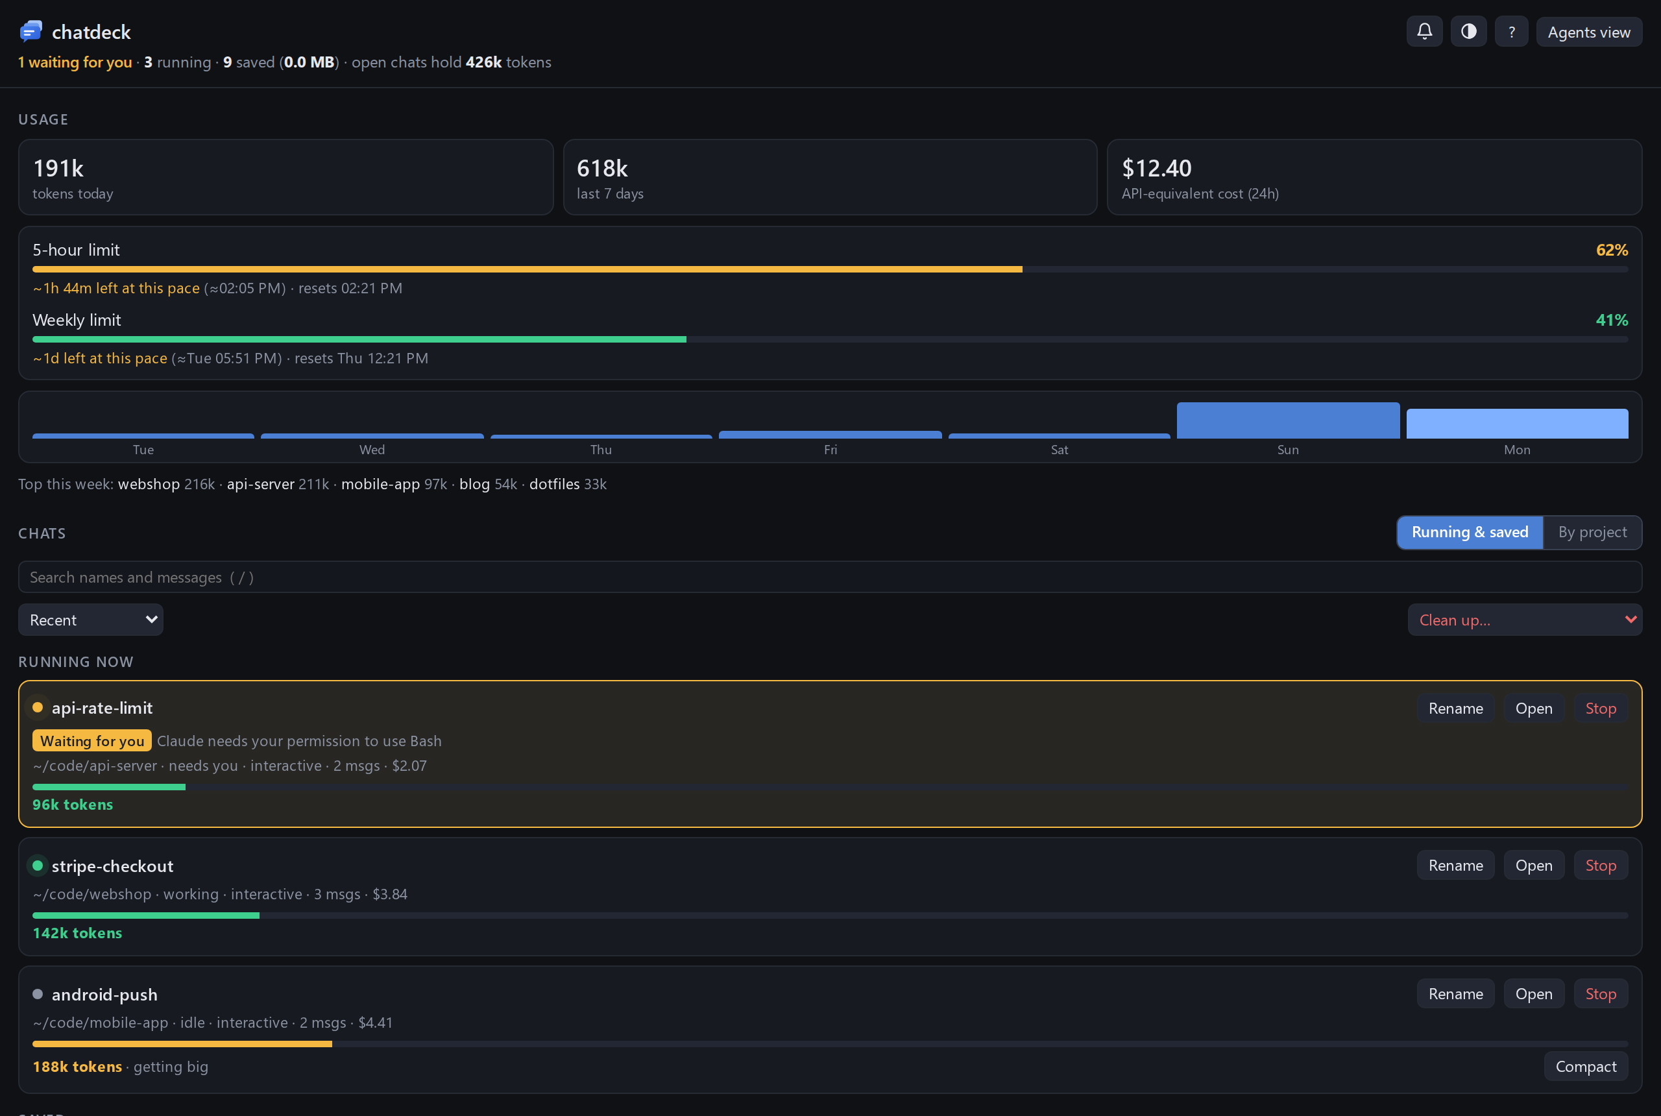Switch to Agents view
The image size is (1661, 1116).
coord(1588,31)
